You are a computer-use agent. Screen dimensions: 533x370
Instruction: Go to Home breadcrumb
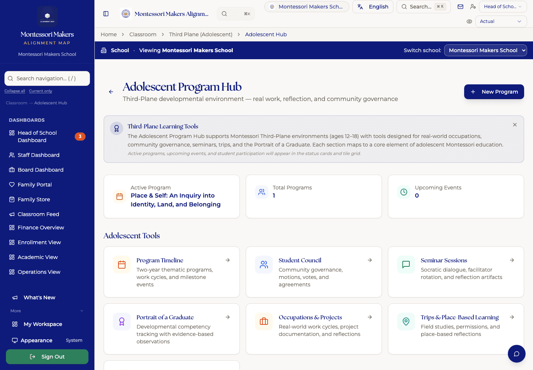pyautogui.click(x=109, y=34)
